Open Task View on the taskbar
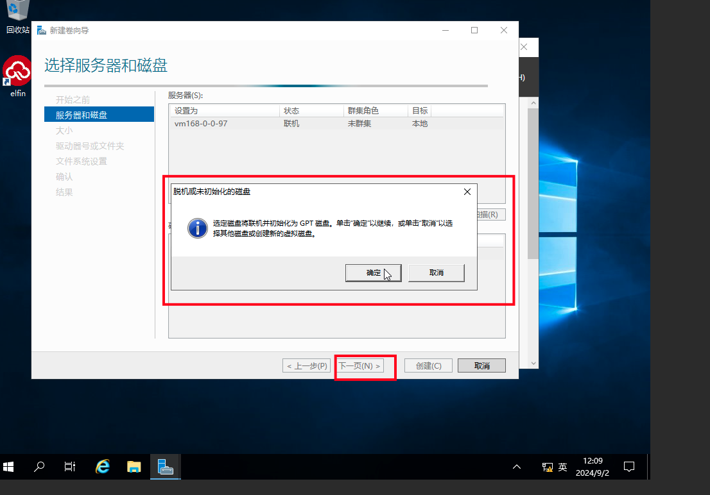The image size is (710, 495). pyautogui.click(x=70, y=467)
